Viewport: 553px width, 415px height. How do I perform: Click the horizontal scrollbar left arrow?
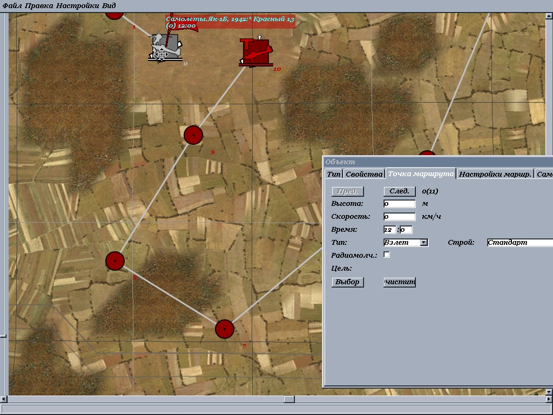click(x=3, y=399)
